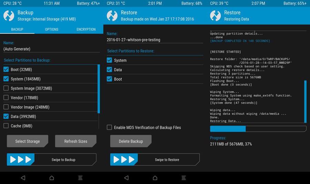Edit the 2016-01-27--whitson-pre-testing name field

point(155,40)
